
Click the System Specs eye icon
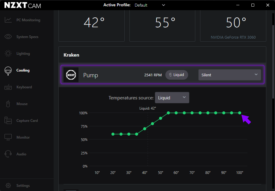pyautogui.click(x=8, y=37)
